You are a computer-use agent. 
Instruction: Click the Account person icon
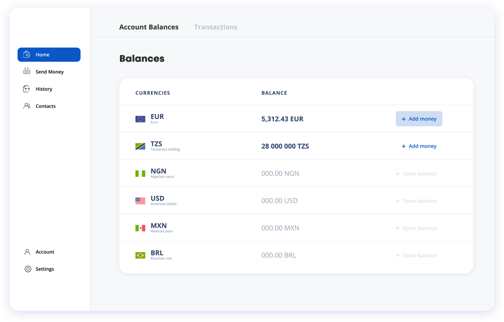tap(27, 252)
